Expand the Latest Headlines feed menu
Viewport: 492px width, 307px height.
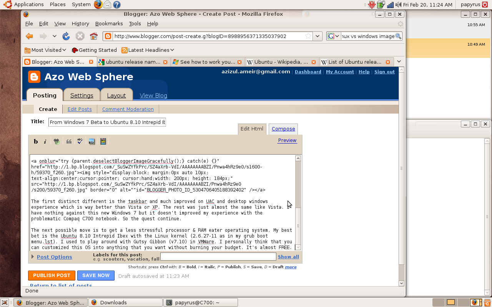[x=148, y=50]
